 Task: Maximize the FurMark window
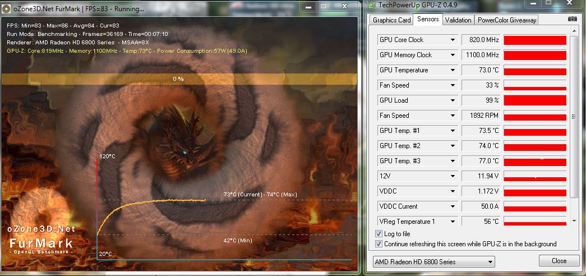tap(324, 7)
